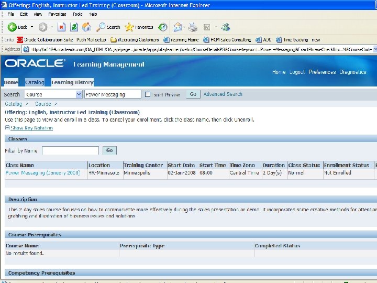This screenshot has width=377, height=283.
Task: Click the Class Name column header
Action: [20, 165]
